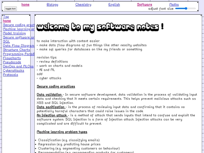Go to the Biology page

coord(52,5)
